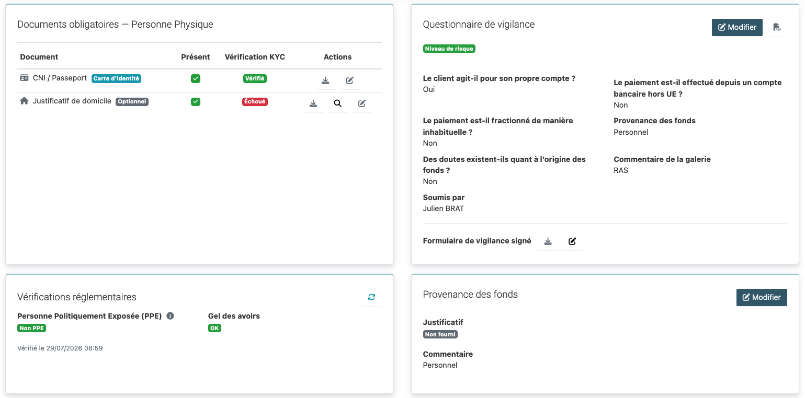Download the signed vigilance form
This screenshot has height=398, width=805.
tap(548, 241)
